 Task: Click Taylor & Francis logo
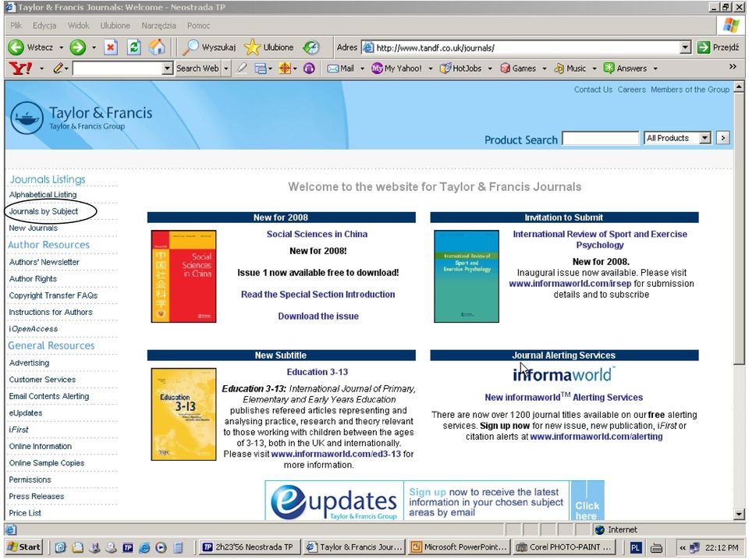coord(81,118)
